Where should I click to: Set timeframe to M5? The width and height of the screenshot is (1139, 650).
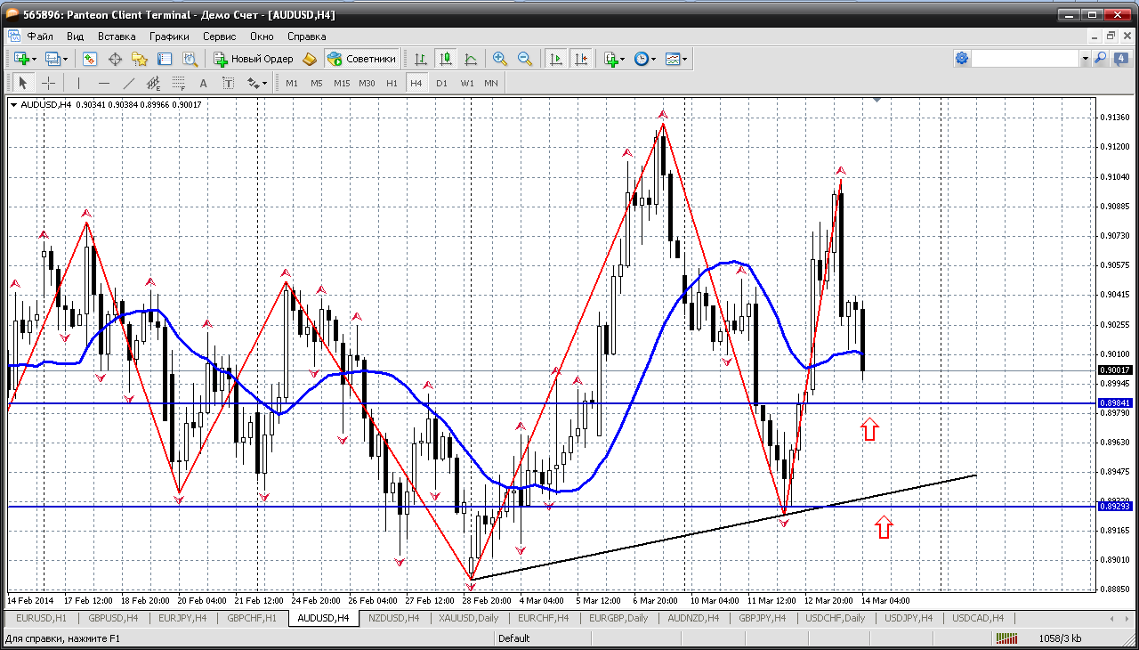point(317,83)
